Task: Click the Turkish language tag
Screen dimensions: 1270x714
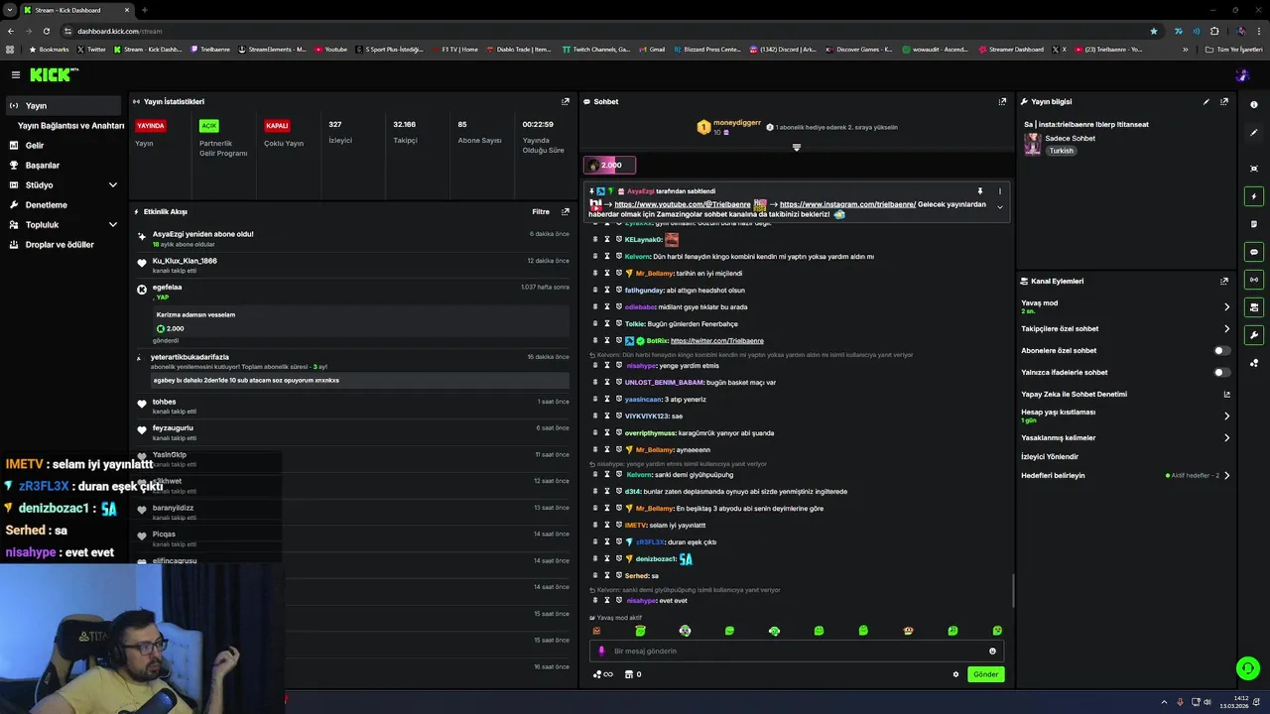Action: click(x=1062, y=151)
